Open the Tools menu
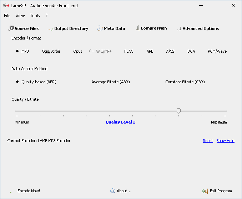 35,16
